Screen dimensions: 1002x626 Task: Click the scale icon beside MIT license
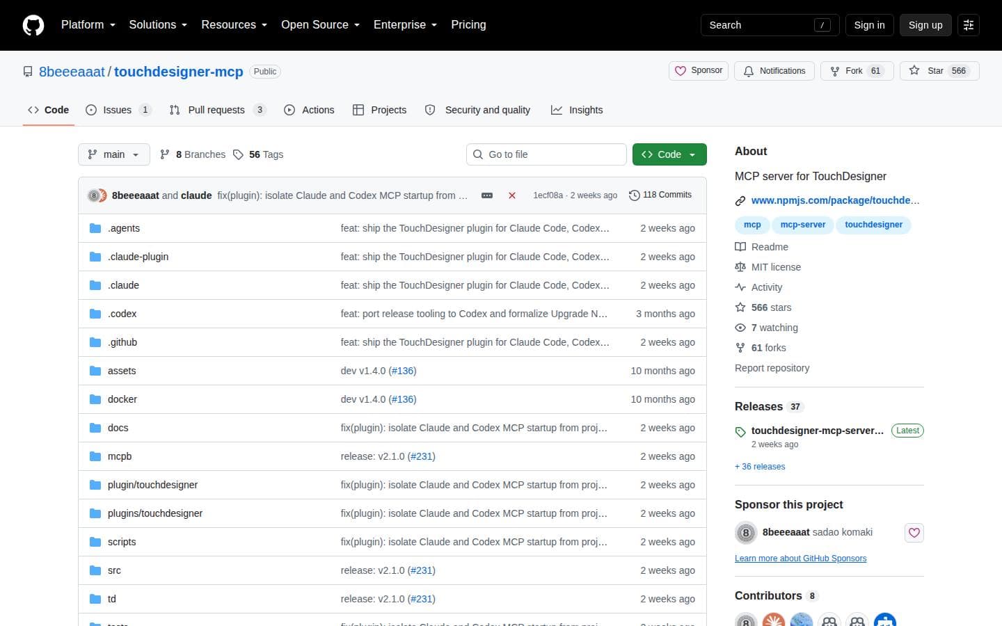coord(740,267)
